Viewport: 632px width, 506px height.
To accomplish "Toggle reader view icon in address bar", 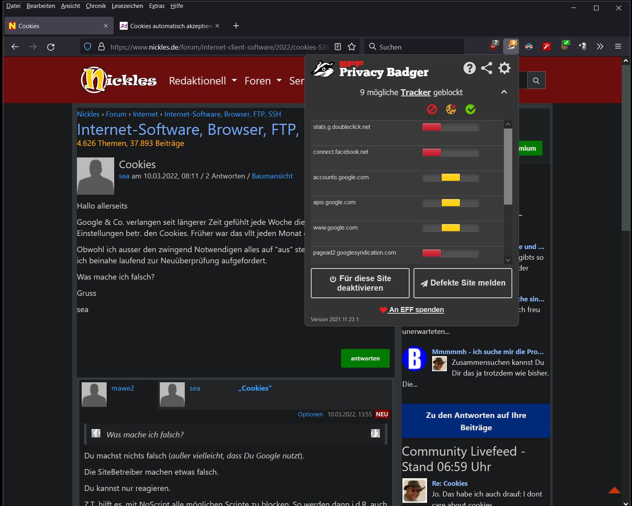I will [x=338, y=47].
